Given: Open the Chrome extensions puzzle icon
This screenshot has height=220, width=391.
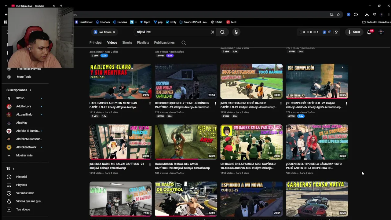Looking at the screenshot, I should click(x=356, y=14).
